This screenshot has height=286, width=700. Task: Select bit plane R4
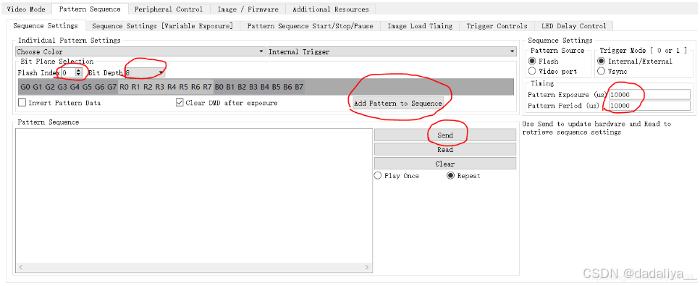pos(172,87)
